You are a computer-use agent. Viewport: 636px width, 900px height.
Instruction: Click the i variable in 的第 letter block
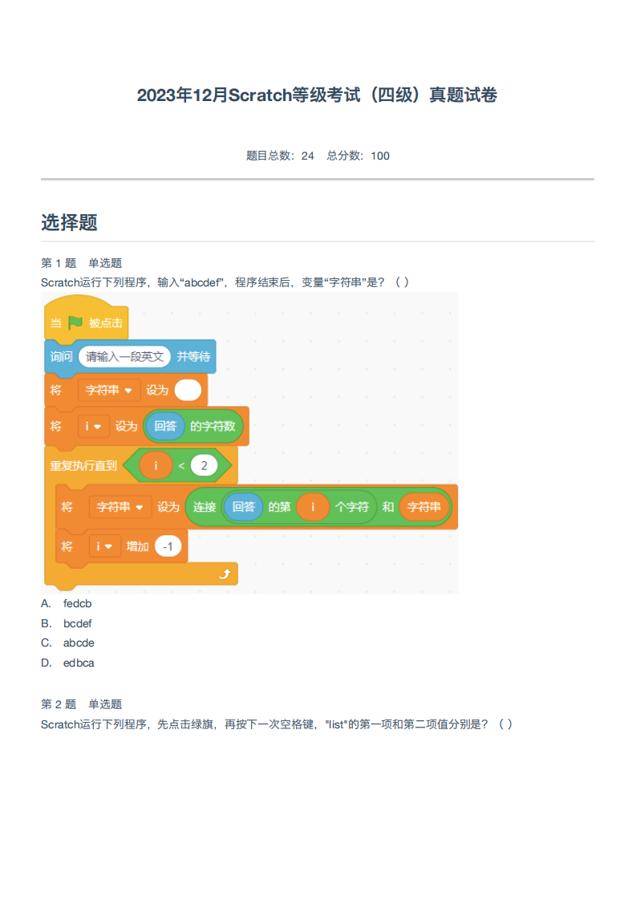tap(313, 508)
